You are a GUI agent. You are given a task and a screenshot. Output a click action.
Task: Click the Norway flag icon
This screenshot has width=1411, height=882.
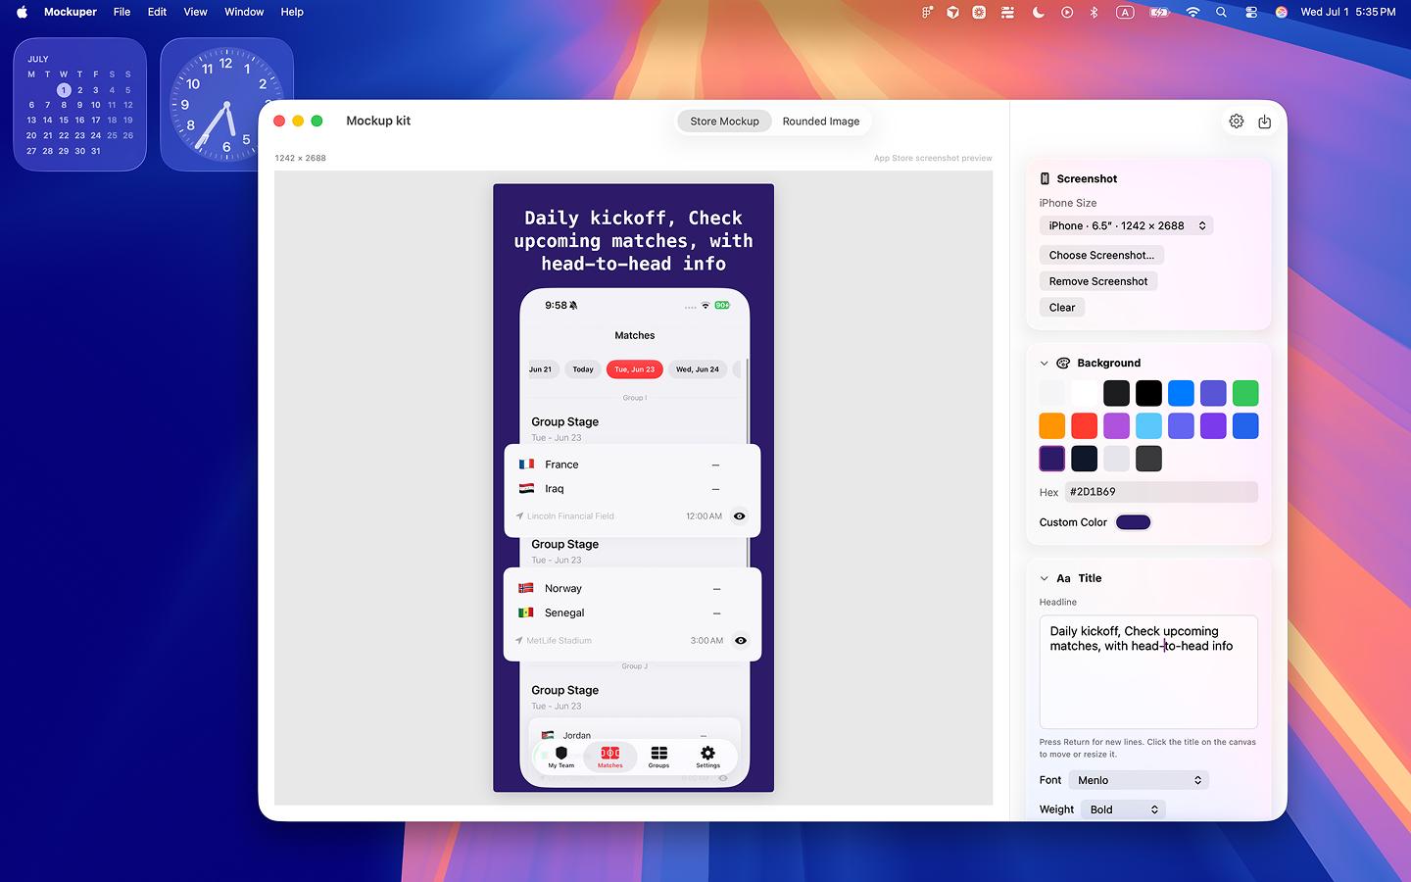pyautogui.click(x=526, y=588)
